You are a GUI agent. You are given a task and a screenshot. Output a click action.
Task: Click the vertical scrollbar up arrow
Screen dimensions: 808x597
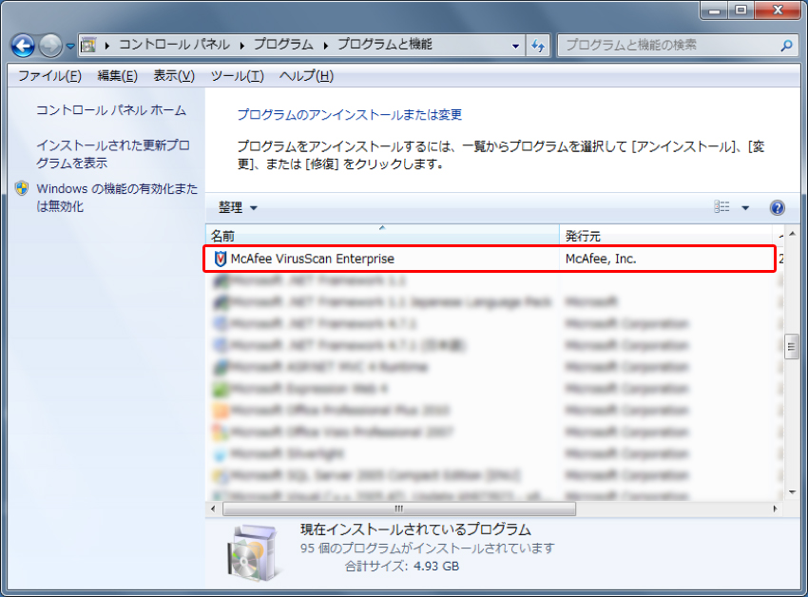(792, 234)
